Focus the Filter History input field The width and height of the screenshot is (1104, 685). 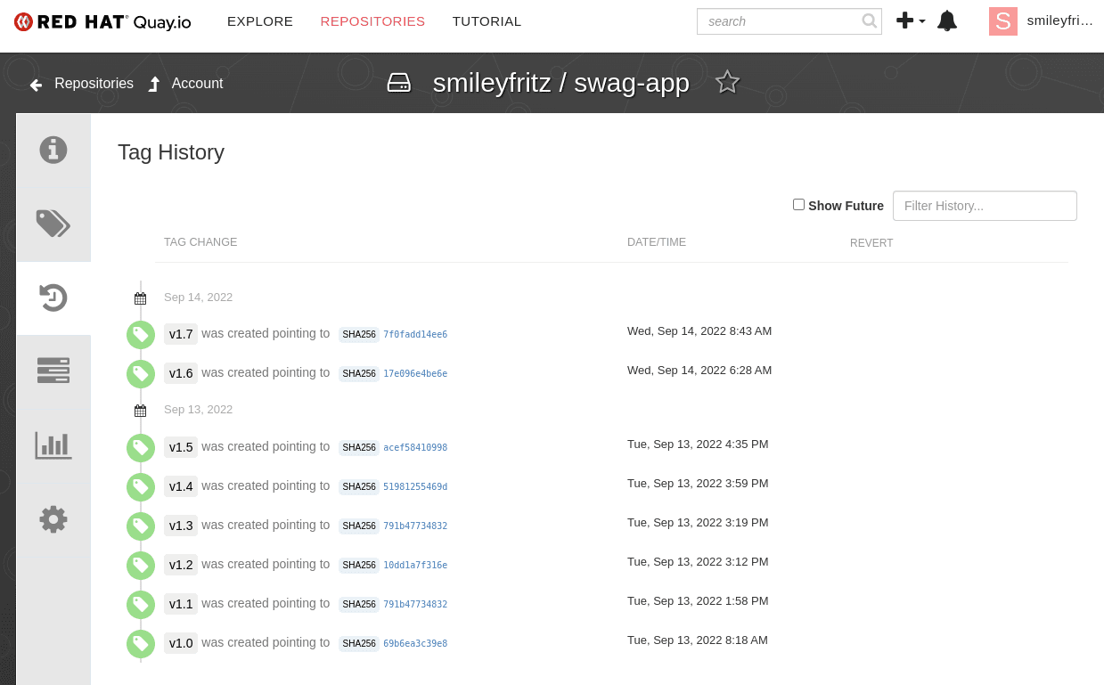tap(985, 206)
